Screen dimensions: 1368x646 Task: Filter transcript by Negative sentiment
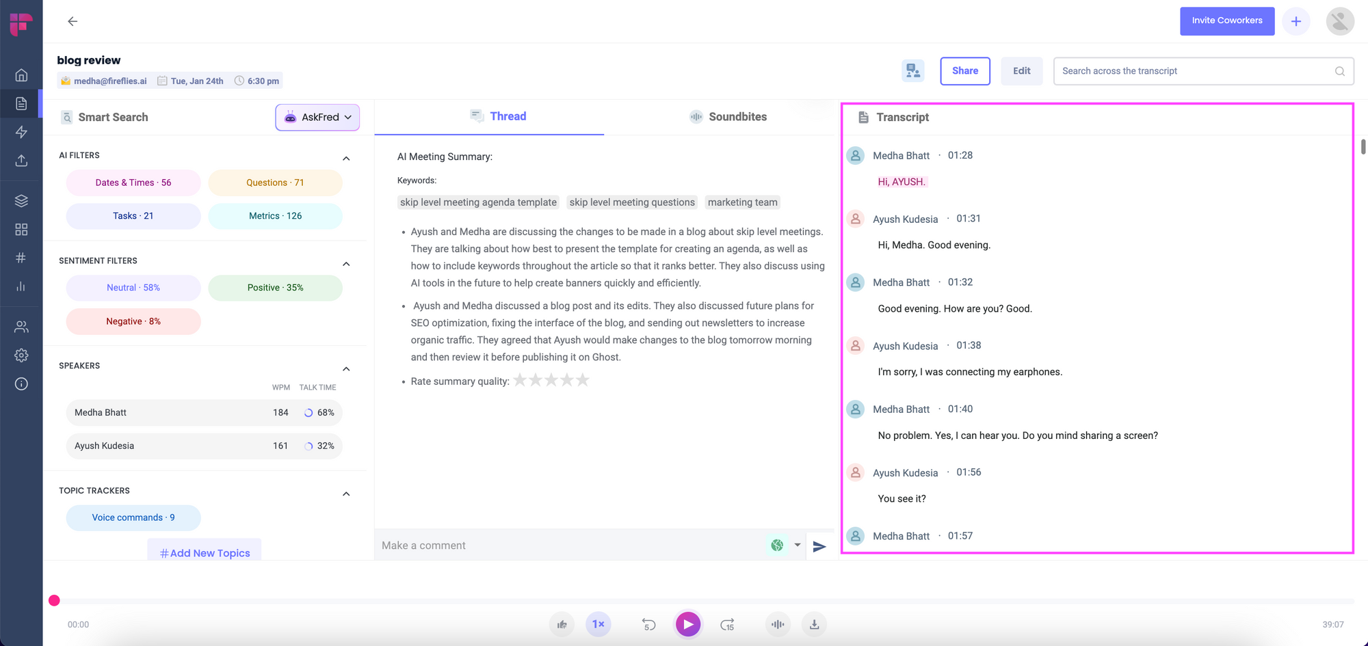click(133, 321)
